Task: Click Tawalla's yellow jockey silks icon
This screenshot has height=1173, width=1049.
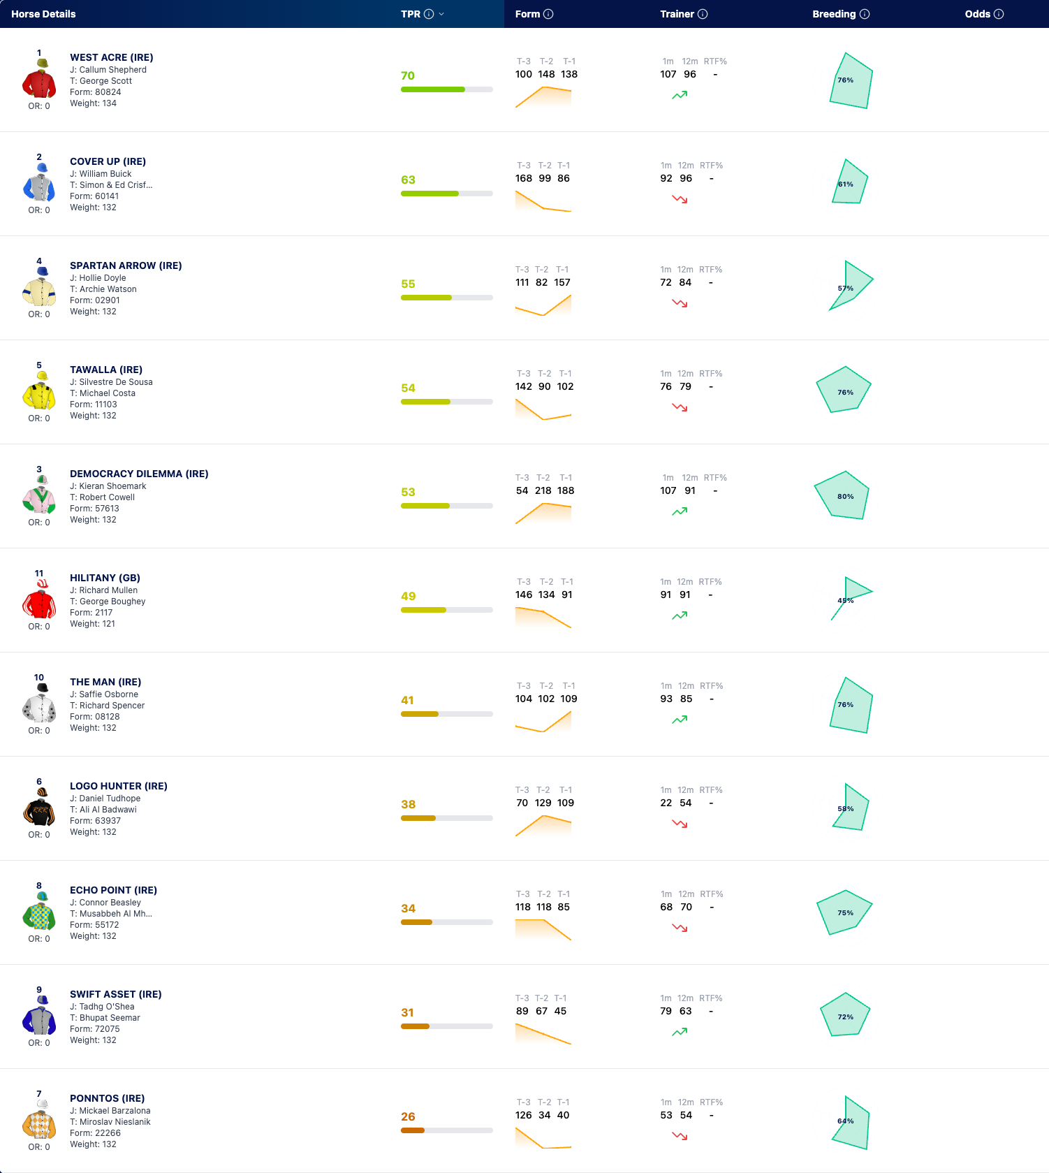Action: coord(39,391)
